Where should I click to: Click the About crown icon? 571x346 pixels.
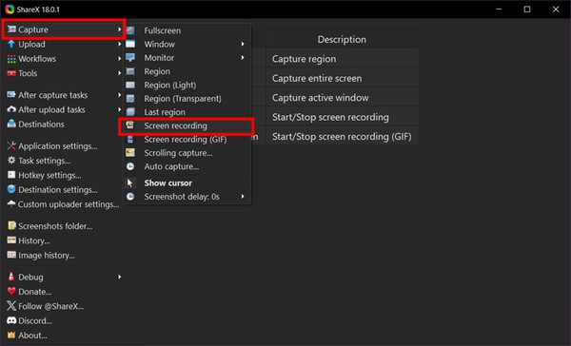[11, 336]
